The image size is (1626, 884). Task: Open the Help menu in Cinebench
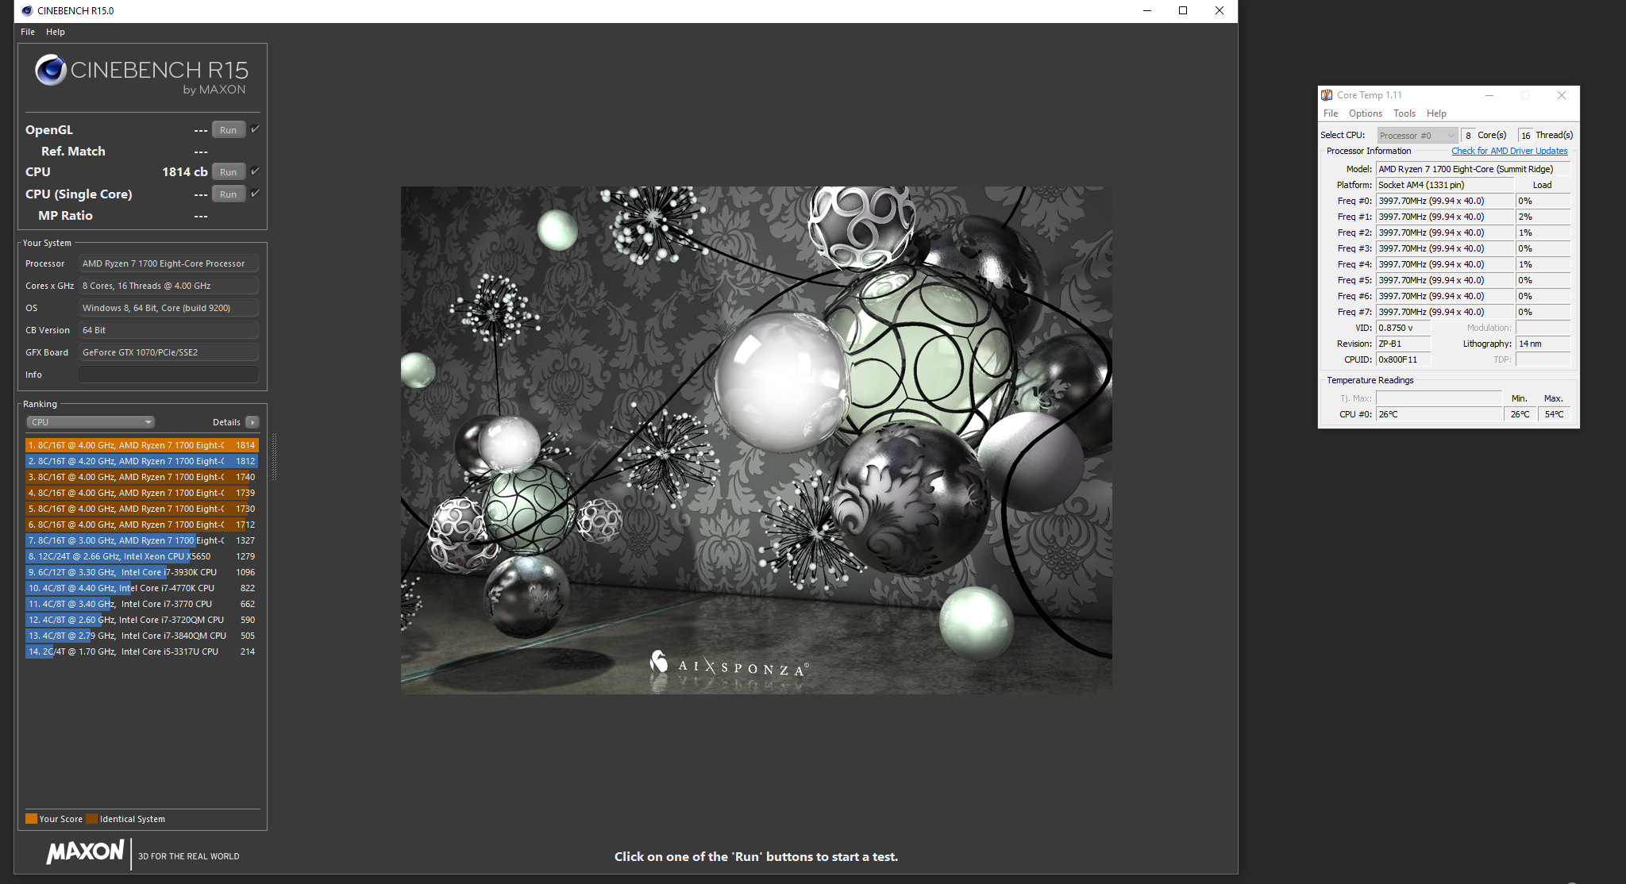tap(56, 32)
